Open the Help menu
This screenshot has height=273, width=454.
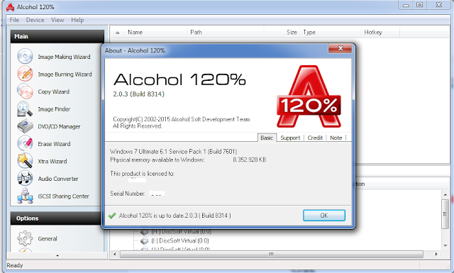click(77, 20)
